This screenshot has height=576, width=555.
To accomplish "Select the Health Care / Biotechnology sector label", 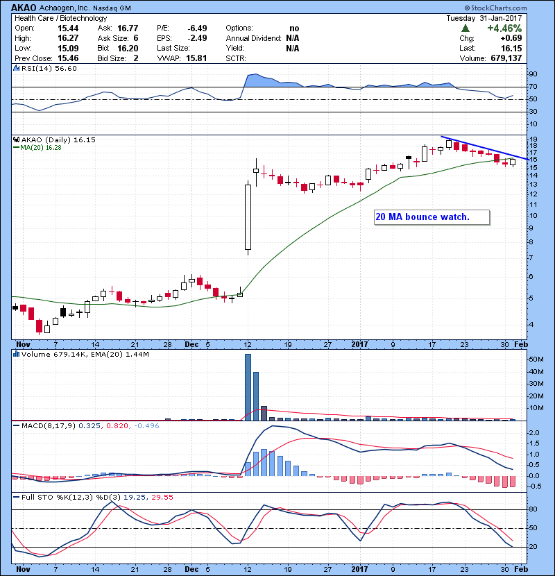I will point(60,18).
